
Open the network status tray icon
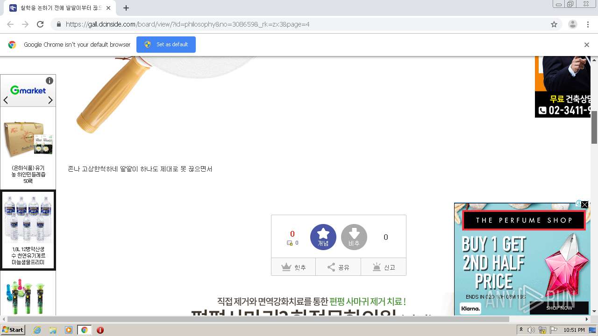tap(542, 330)
